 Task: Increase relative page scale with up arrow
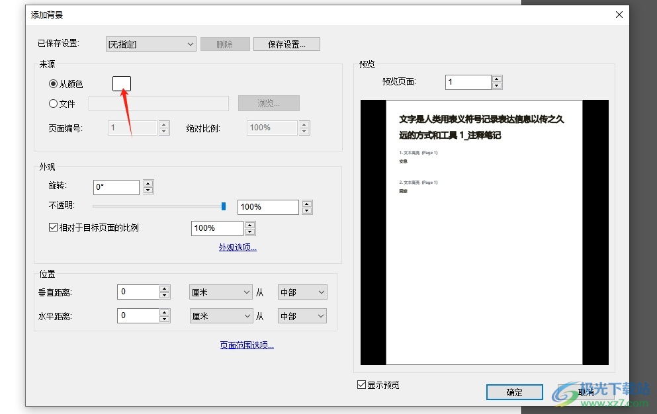tap(250, 225)
